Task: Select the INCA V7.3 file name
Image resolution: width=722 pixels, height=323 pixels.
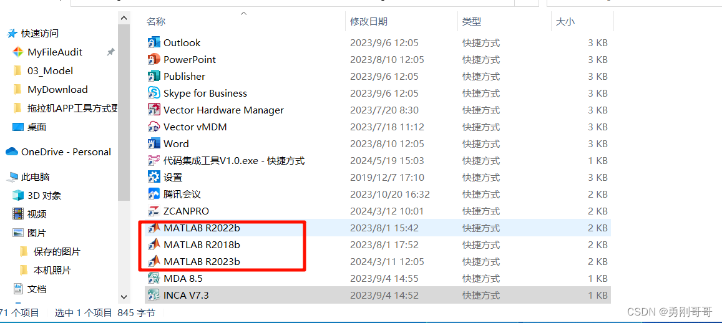Action: [186, 296]
